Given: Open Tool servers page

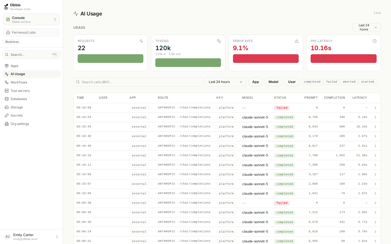Looking at the screenshot, I should pyautogui.click(x=31, y=91).
